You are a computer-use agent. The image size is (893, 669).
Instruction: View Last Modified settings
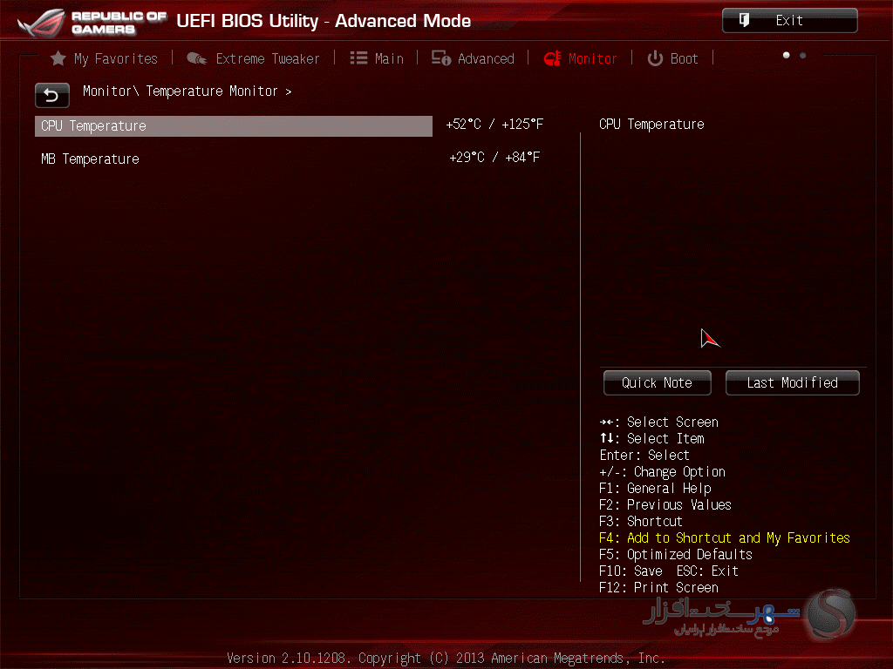(792, 383)
